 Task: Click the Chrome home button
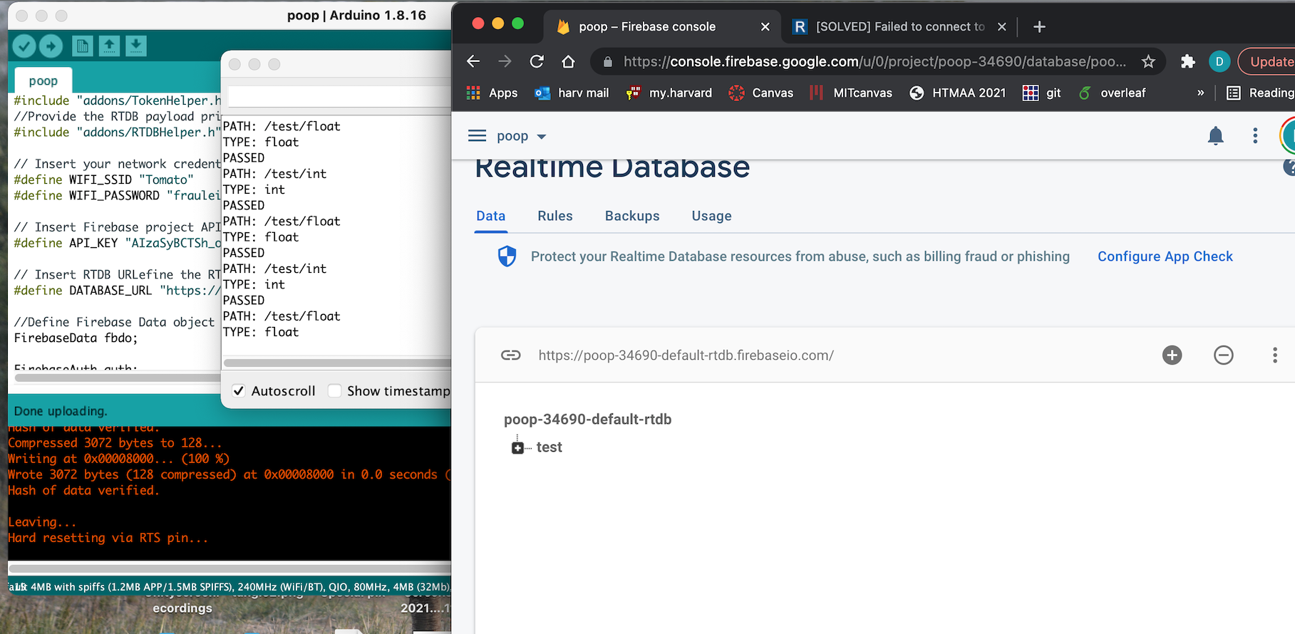[x=568, y=61]
